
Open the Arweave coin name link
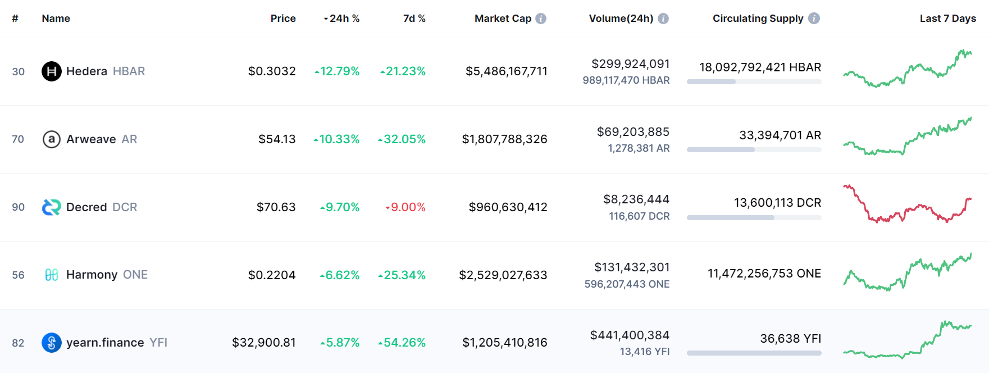click(x=93, y=139)
